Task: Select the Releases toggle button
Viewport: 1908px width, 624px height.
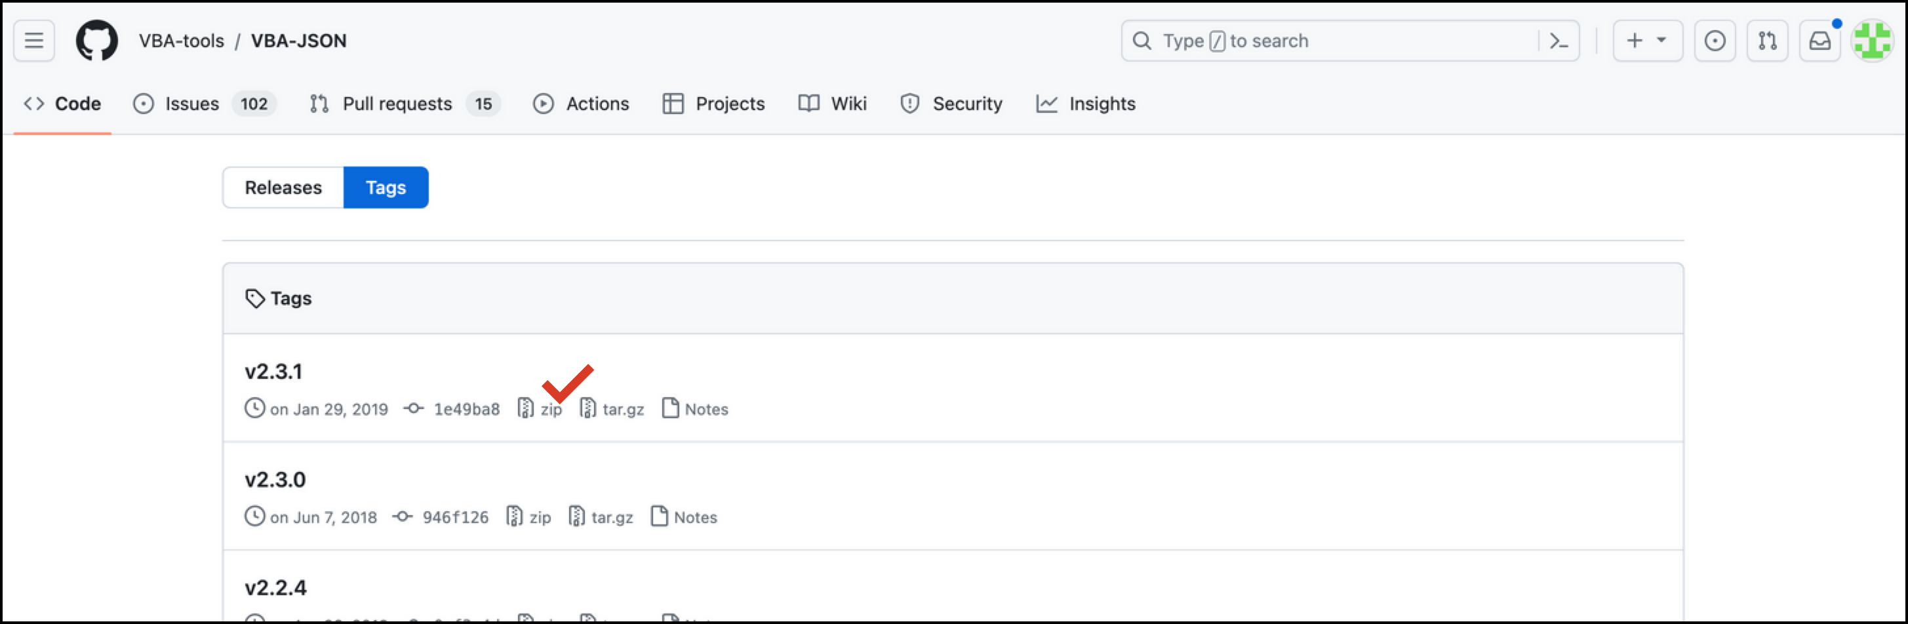Action: coord(283,187)
